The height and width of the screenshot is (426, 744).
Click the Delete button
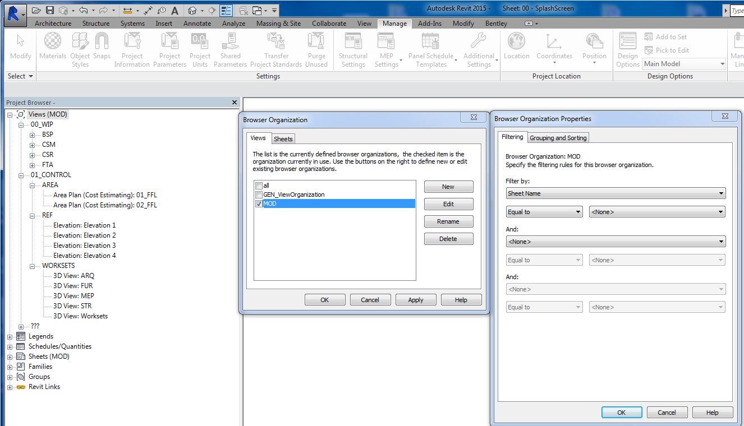point(448,239)
